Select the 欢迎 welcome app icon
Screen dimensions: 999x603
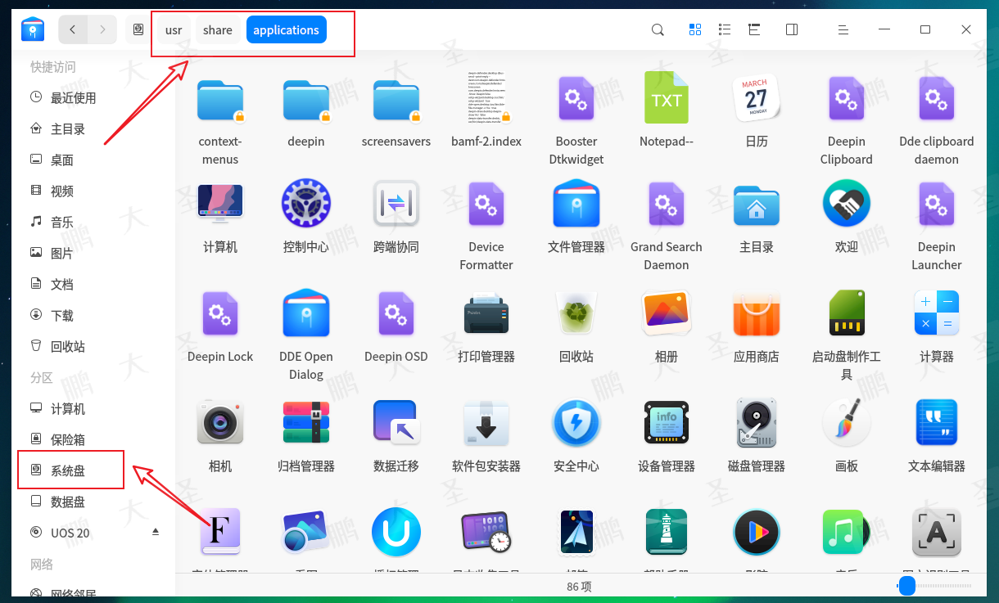pos(847,204)
